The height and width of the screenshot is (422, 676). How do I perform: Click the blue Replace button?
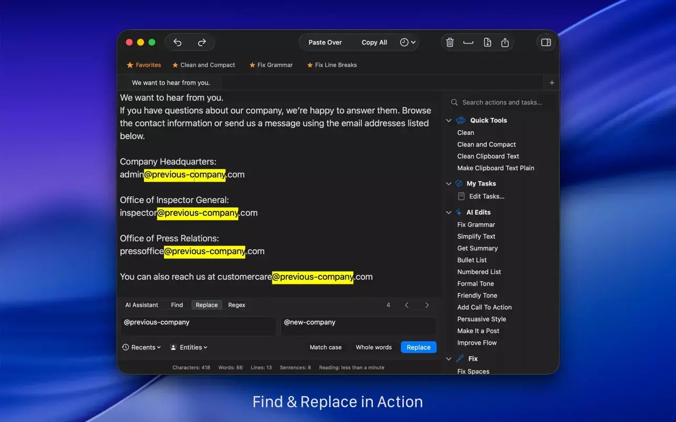(x=418, y=347)
